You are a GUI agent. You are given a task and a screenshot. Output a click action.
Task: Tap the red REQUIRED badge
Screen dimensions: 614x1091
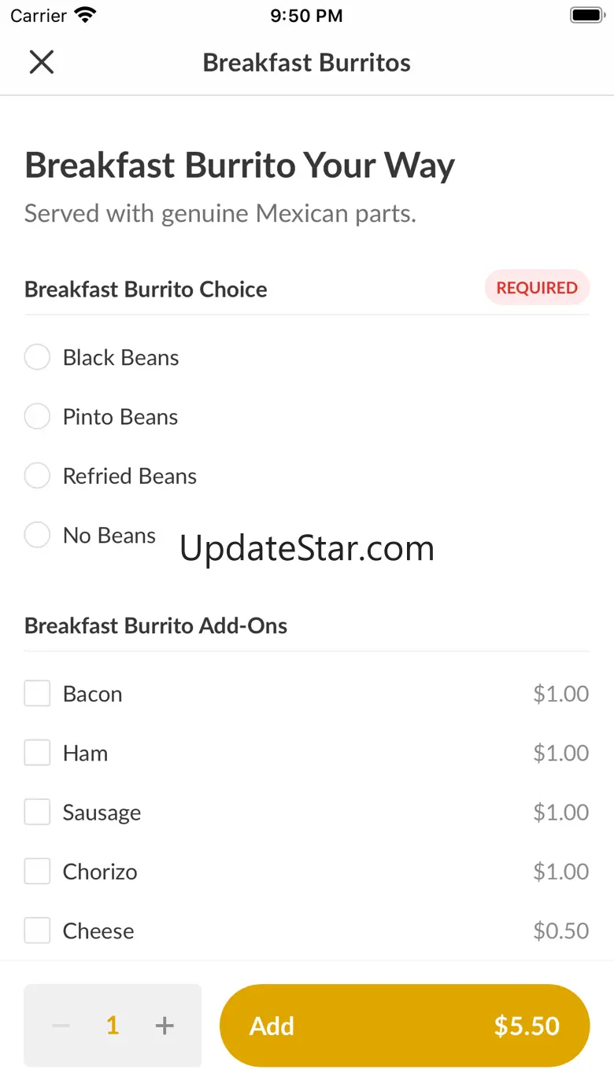click(x=537, y=288)
